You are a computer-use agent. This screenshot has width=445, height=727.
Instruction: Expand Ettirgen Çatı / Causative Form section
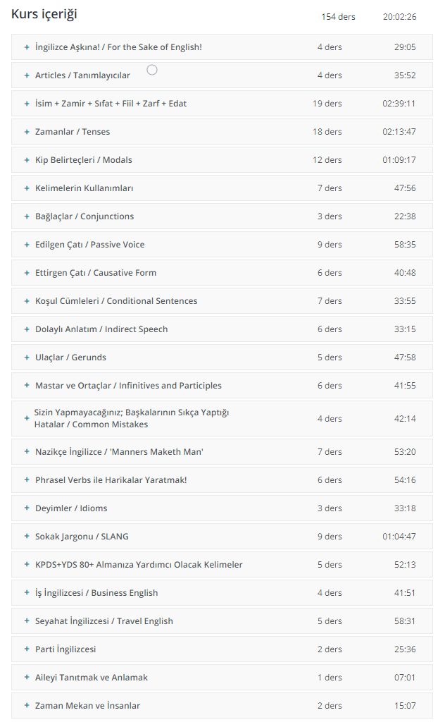[222, 273]
